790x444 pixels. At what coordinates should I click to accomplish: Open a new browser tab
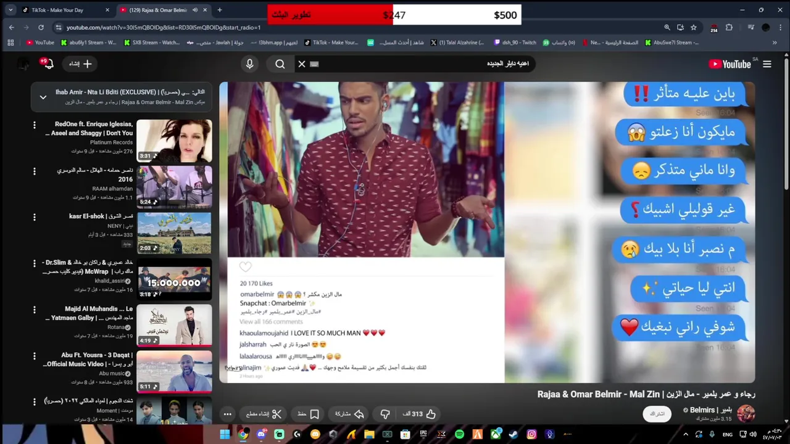click(x=220, y=10)
